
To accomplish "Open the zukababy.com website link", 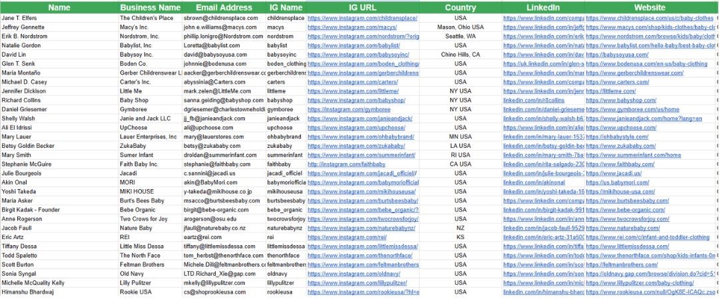I will (x=621, y=146).
